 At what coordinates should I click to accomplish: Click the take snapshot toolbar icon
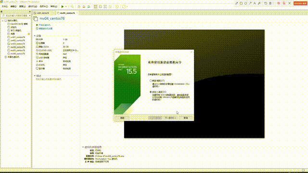click(79, 6)
